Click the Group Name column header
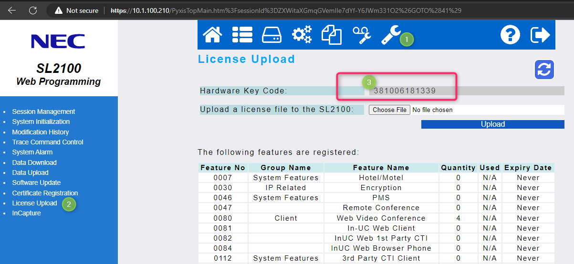574x264 pixels. pyautogui.click(x=286, y=168)
